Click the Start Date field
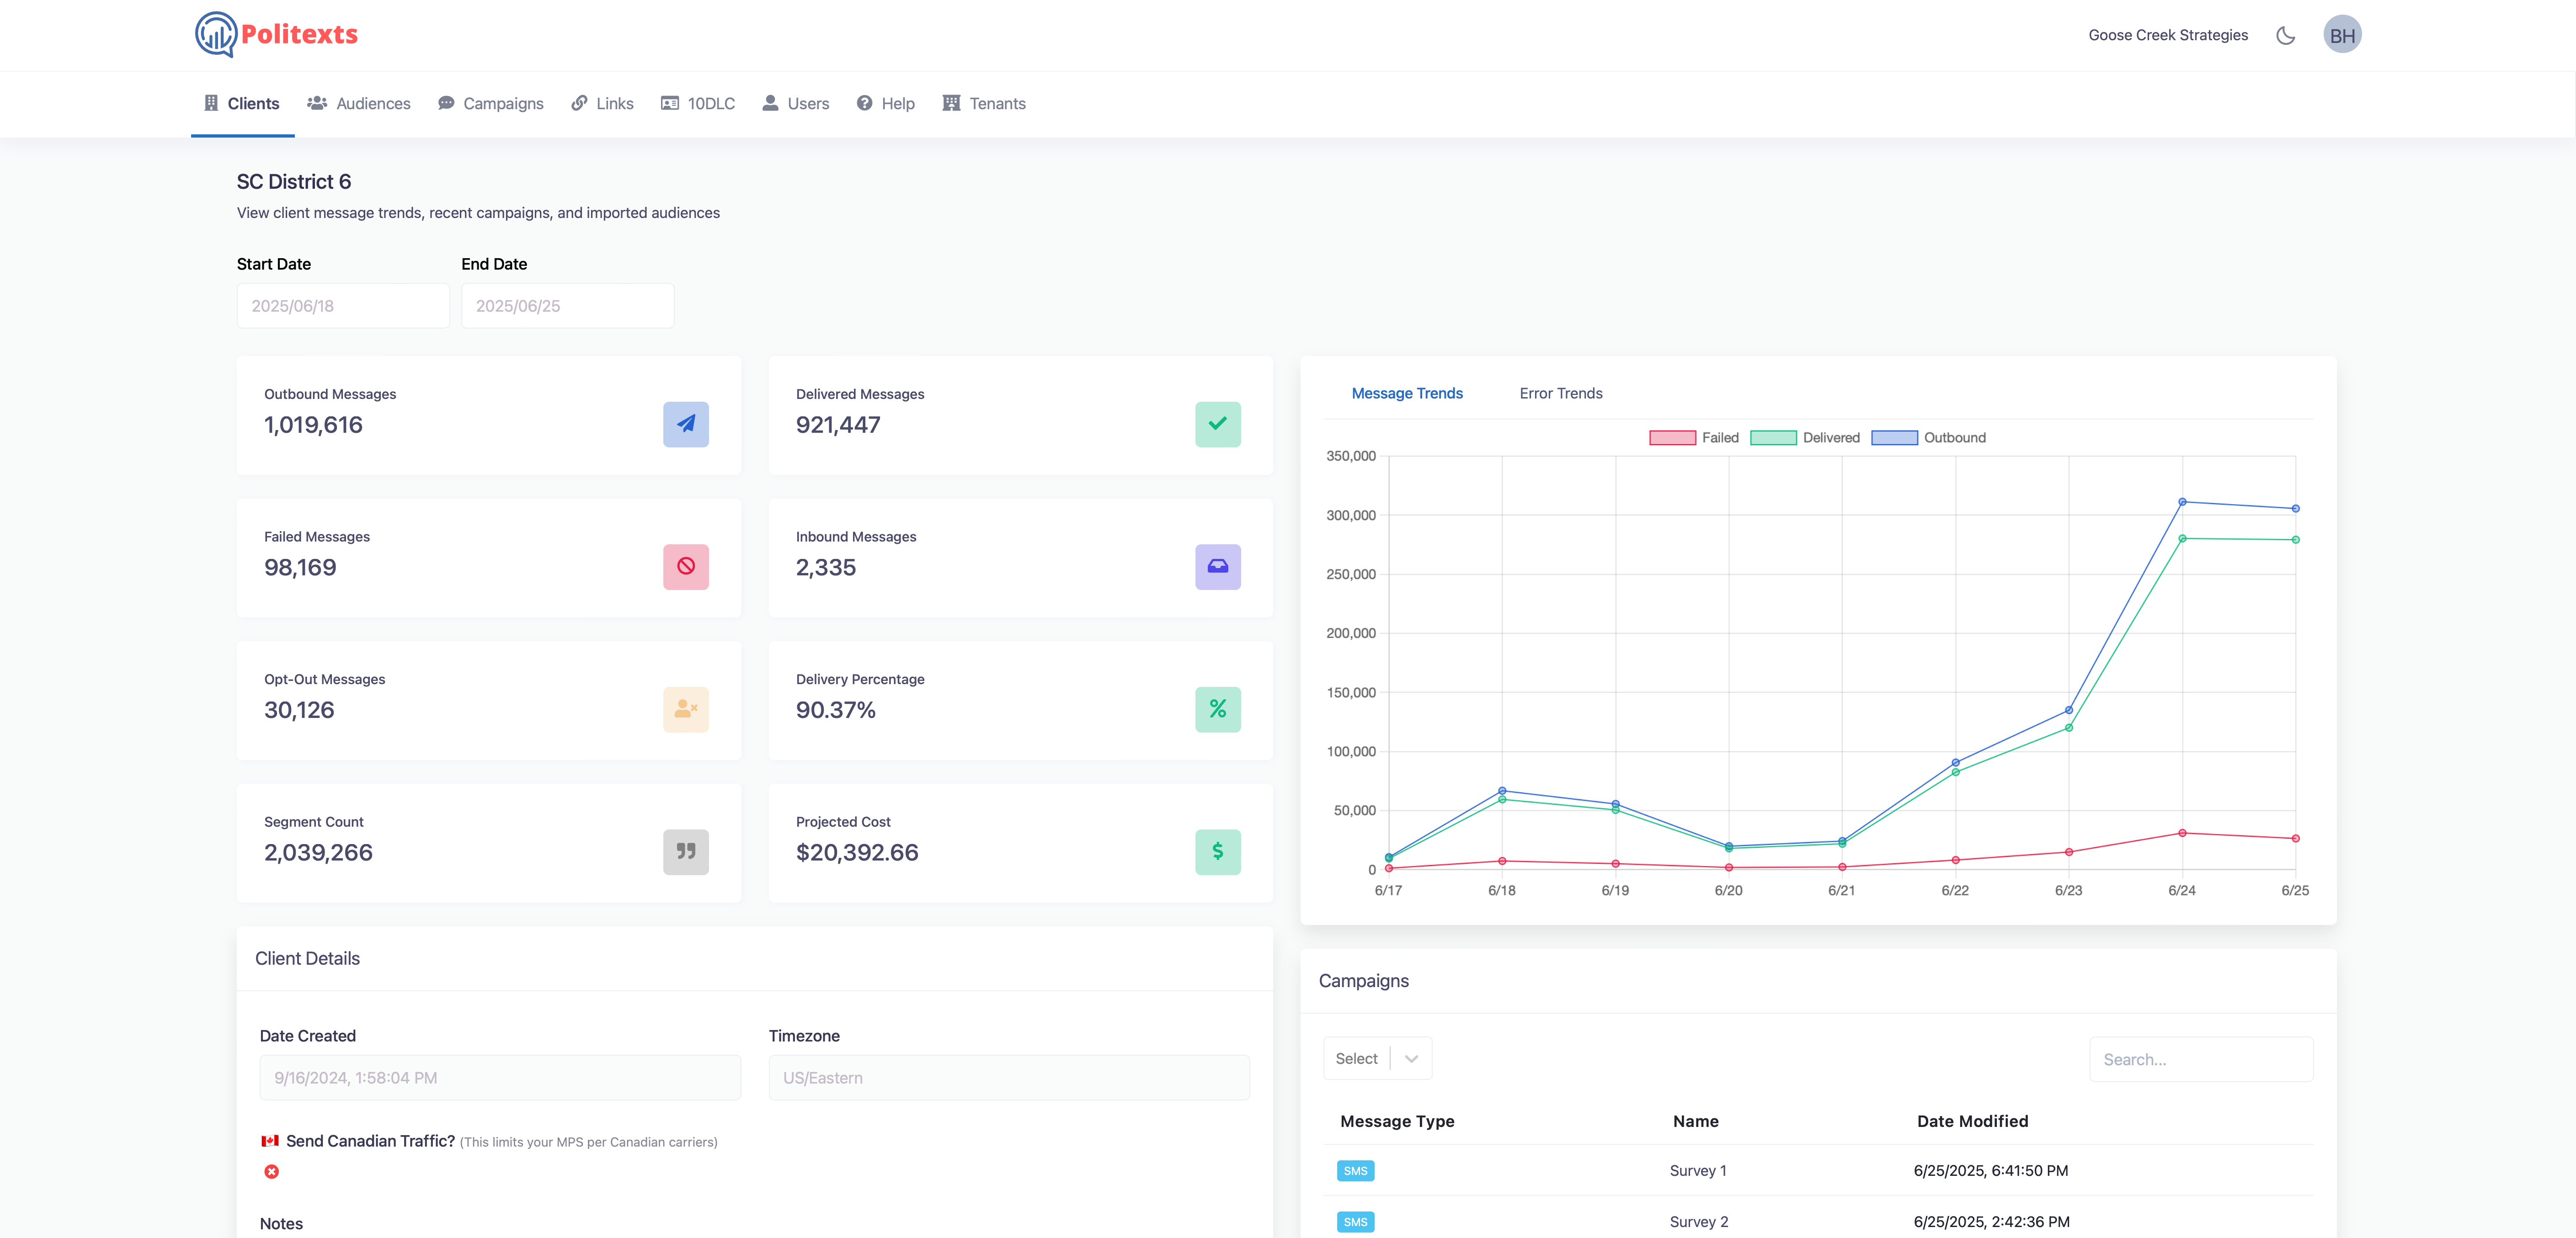 [x=343, y=306]
